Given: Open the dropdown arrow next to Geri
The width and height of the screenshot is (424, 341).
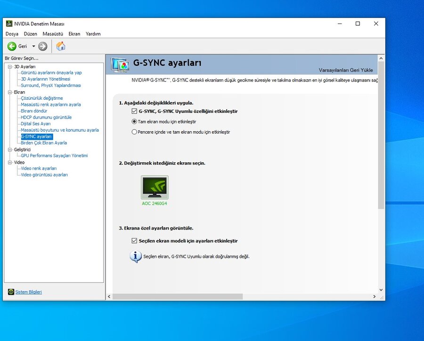Looking at the screenshot, I should tap(33, 46).
